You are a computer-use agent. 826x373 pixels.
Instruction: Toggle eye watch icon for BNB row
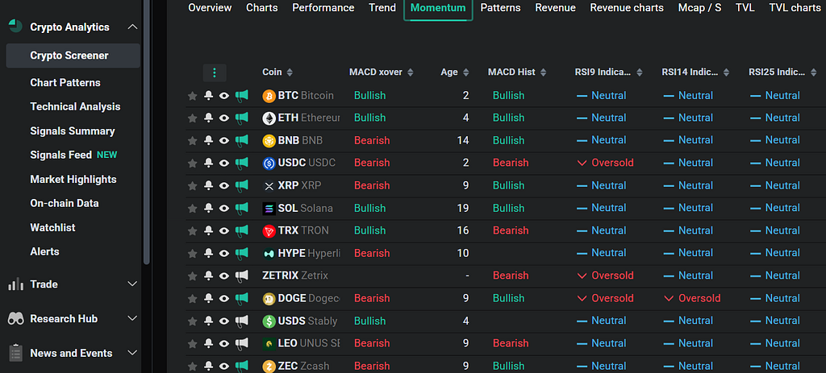(x=224, y=140)
